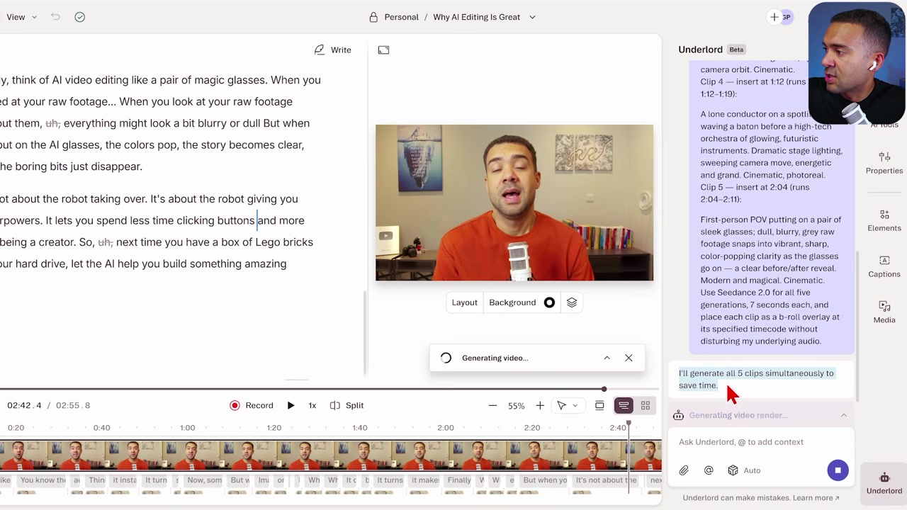
Task: Open the Learn more link
Action: coord(816,498)
